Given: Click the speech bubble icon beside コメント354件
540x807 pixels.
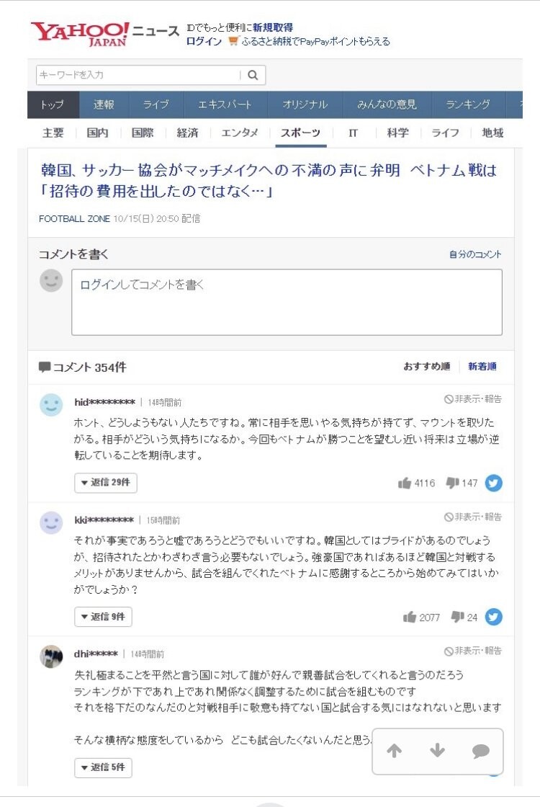Looking at the screenshot, I should point(45,367).
